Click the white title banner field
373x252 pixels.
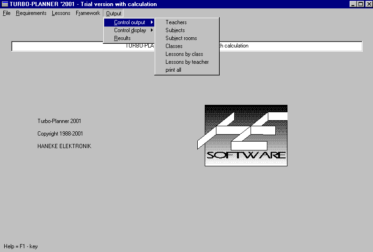pyautogui.click(x=187, y=46)
